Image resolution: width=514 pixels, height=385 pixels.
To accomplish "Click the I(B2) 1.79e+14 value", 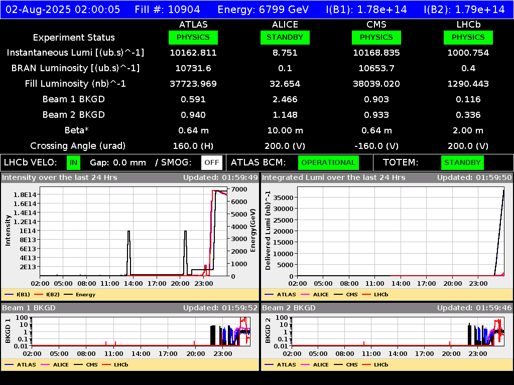I will 464,10.
